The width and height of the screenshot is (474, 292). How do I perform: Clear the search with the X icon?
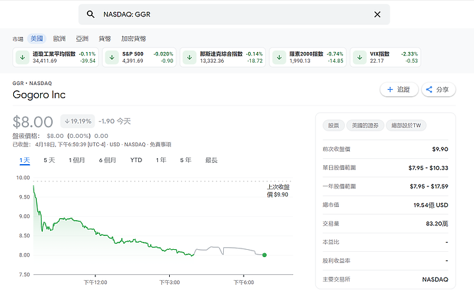tap(377, 15)
